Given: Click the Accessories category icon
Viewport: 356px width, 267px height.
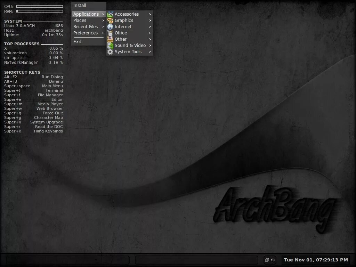Looking at the screenshot, I should [x=110, y=14].
